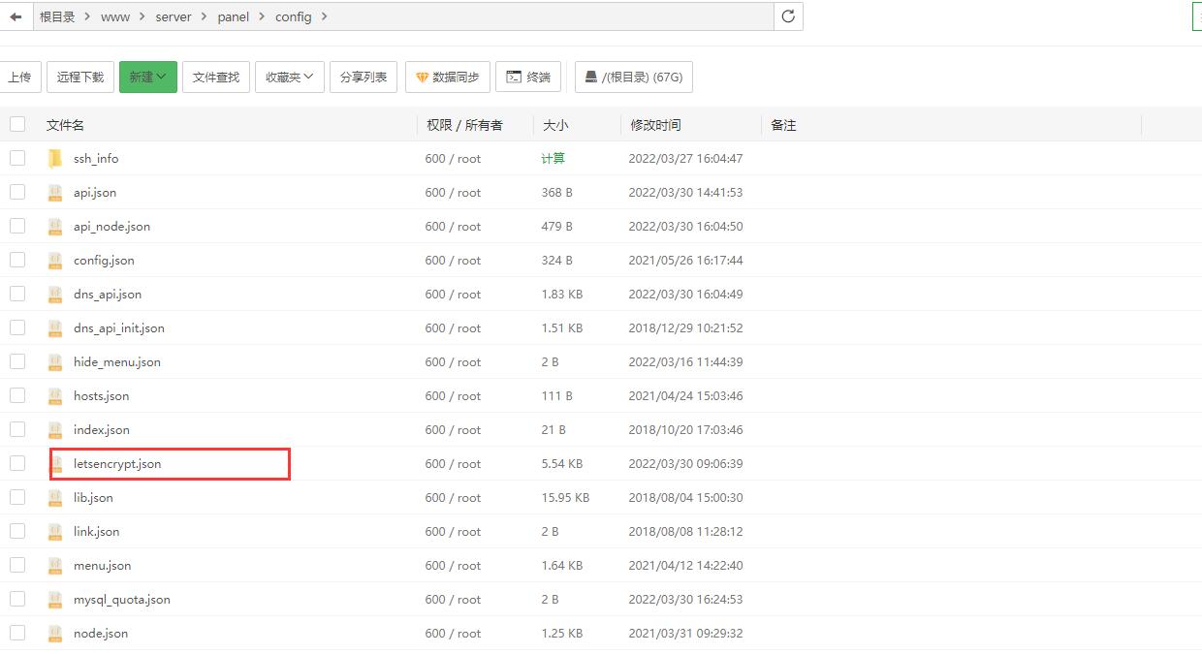Click the api.json file icon
Screen dimensions: 1202x654
(55, 193)
